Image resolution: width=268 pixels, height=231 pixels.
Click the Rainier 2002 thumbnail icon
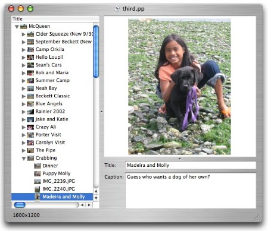pyautogui.click(x=30, y=112)
